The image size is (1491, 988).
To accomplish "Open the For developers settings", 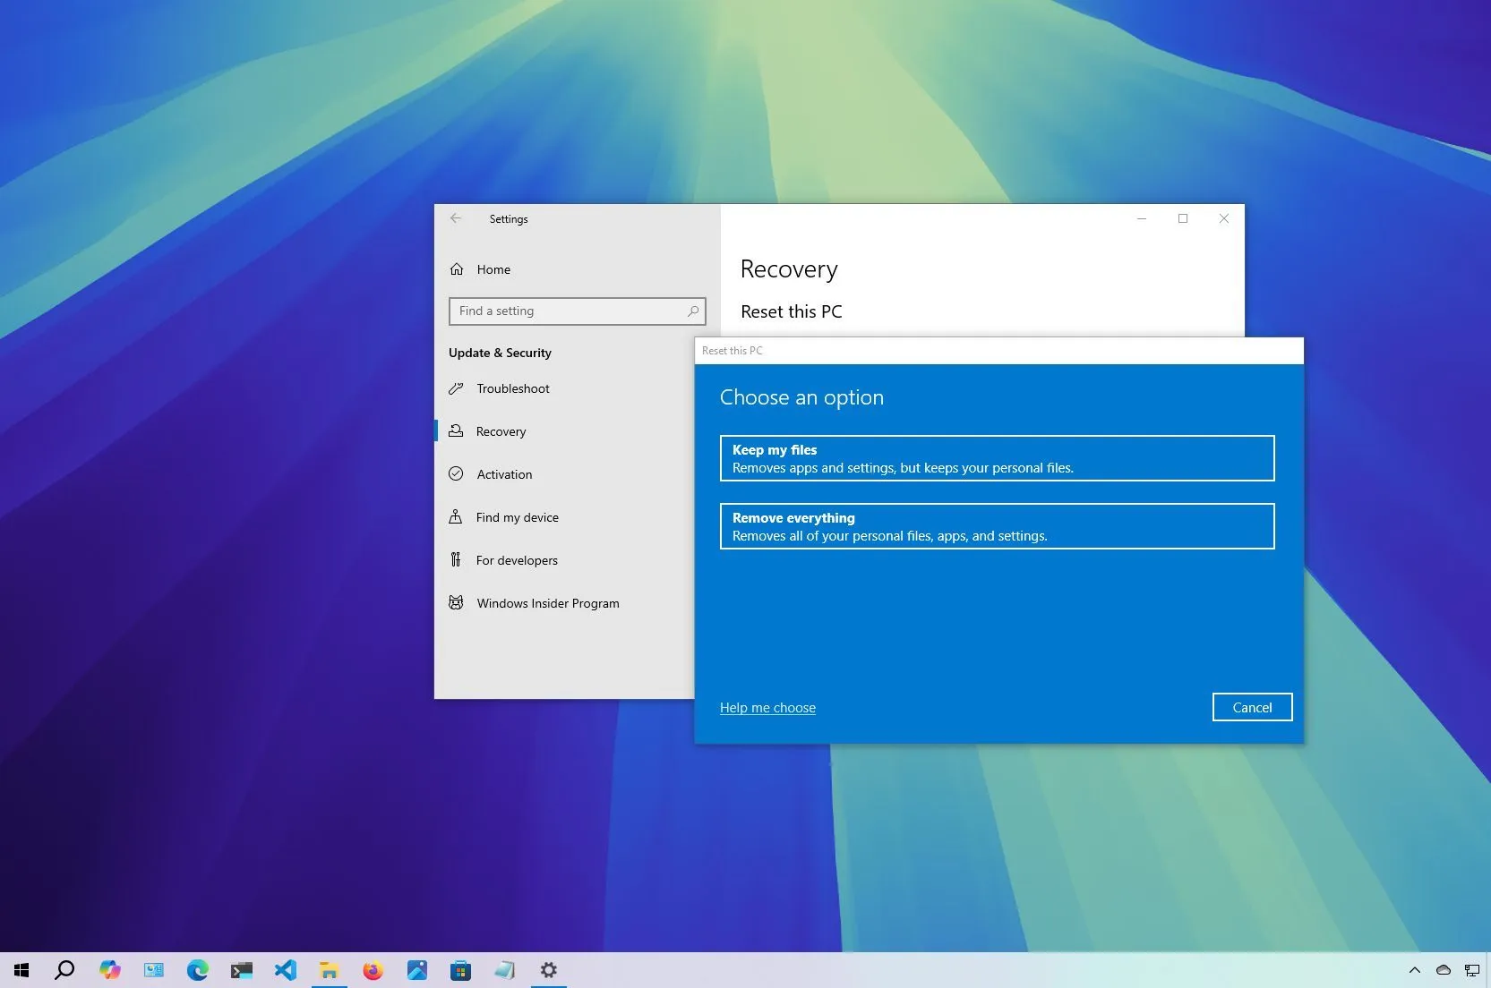I will click(x=516, y=560).
